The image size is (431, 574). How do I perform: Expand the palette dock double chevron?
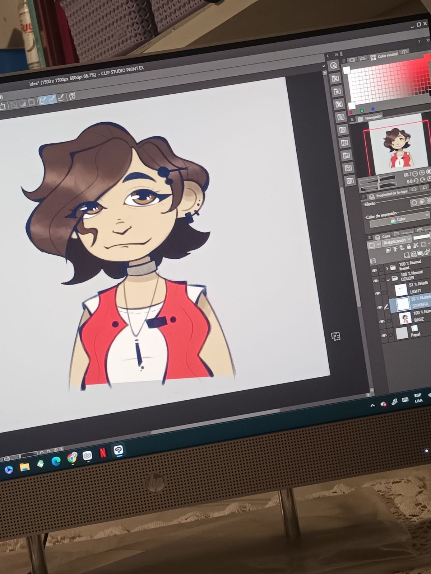337,55
